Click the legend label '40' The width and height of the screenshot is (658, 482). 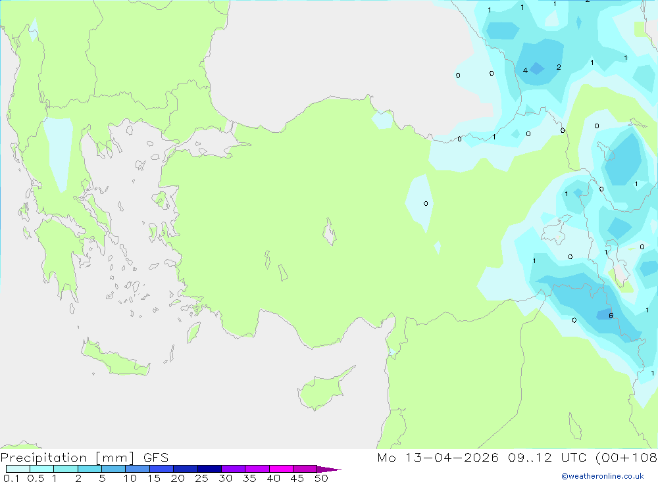tap(273, 478)
